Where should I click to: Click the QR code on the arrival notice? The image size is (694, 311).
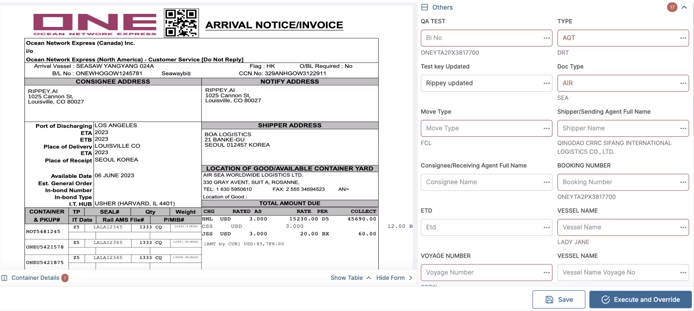[x=181, y=23]
